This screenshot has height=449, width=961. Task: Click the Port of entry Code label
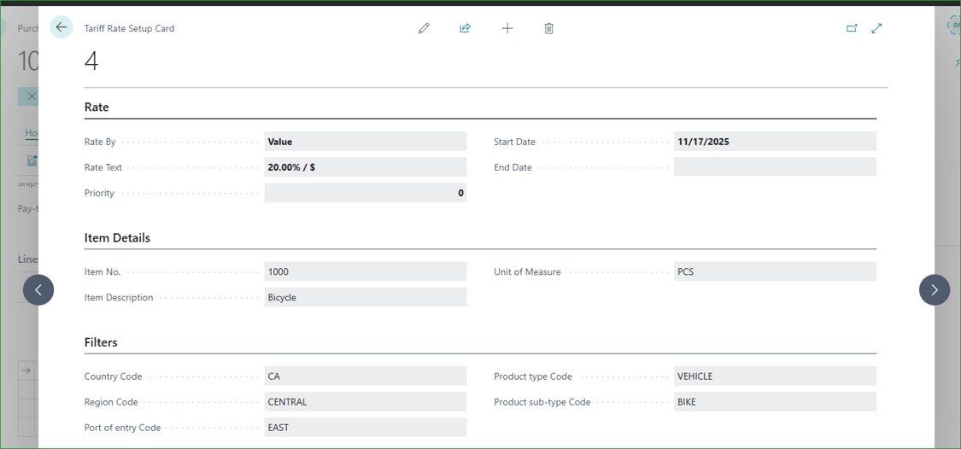(x=122, y=429)
